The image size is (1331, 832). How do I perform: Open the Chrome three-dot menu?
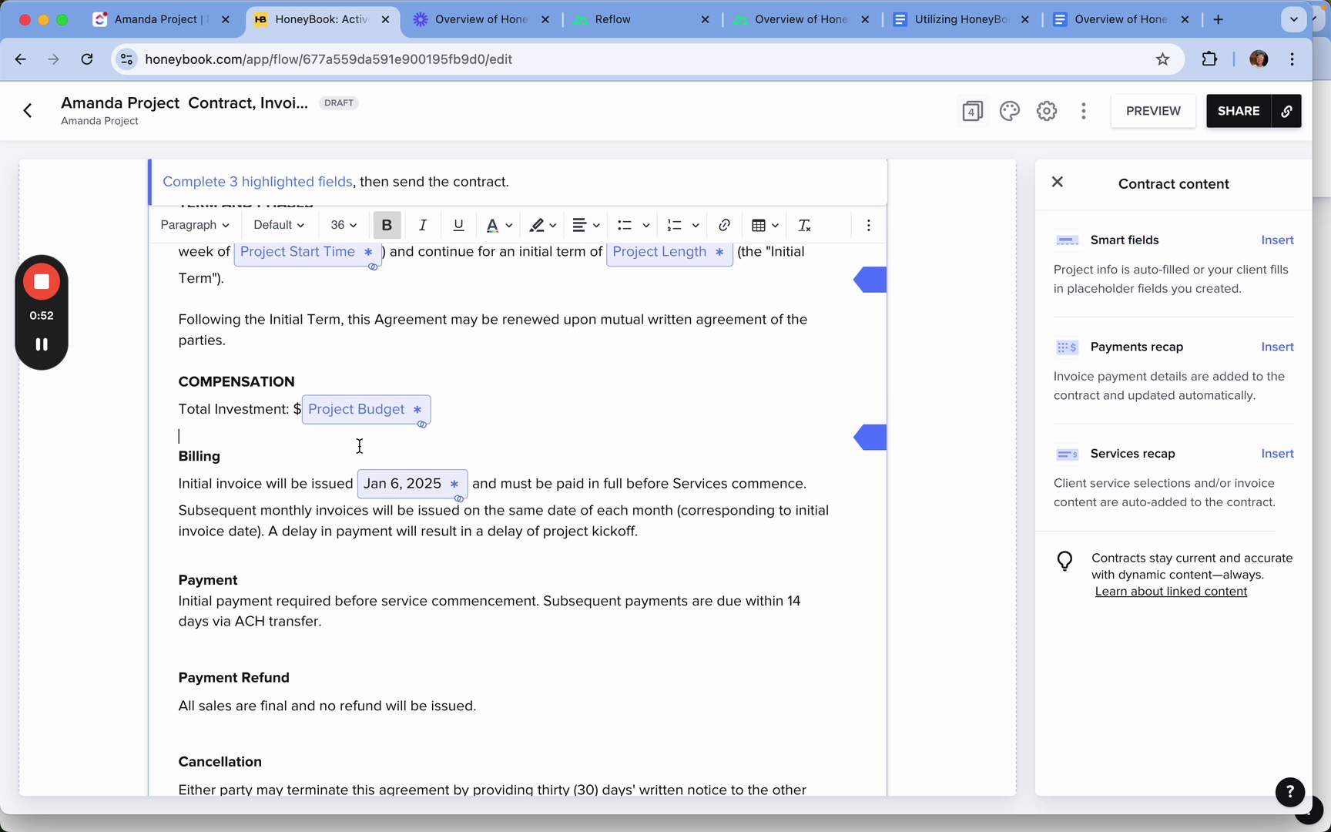(1292, 59)
